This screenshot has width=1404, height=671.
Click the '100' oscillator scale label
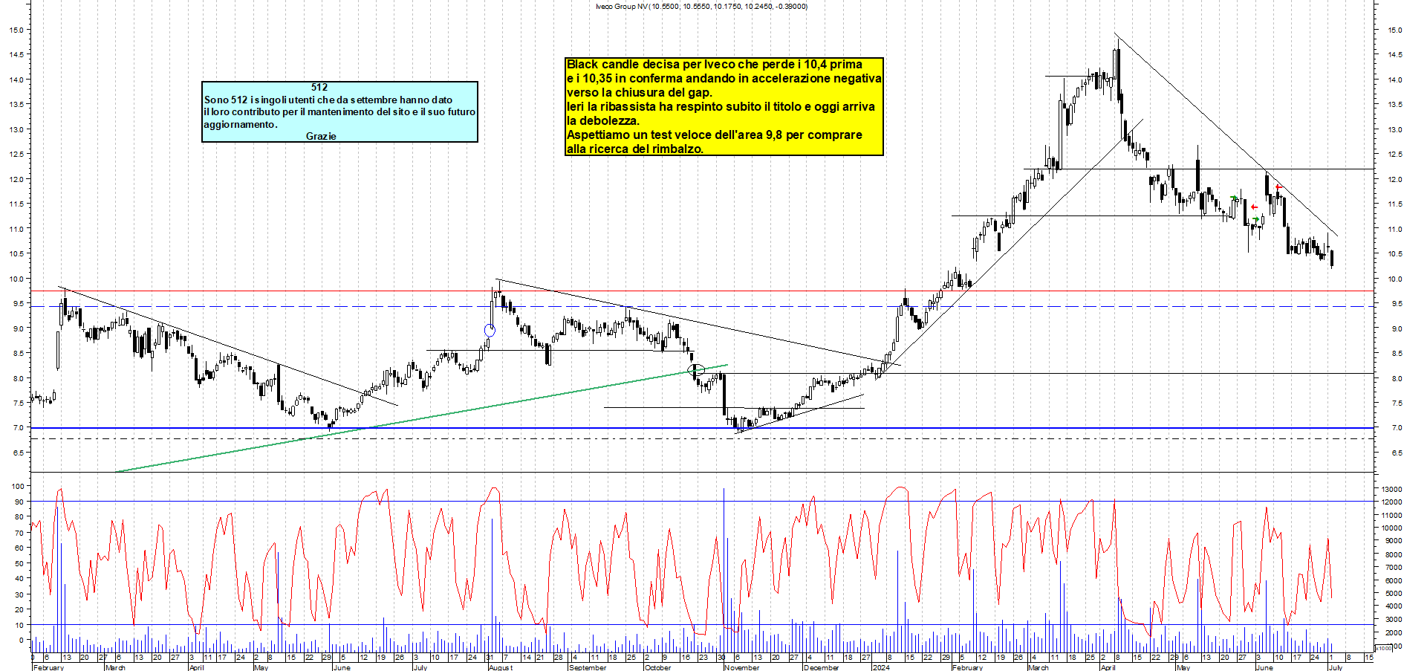[x=17, y=486]
